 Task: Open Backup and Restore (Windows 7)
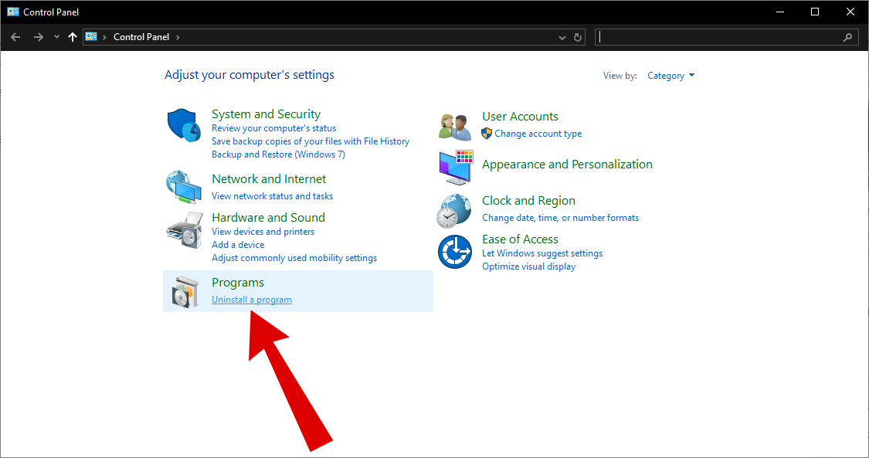(278, 154)
